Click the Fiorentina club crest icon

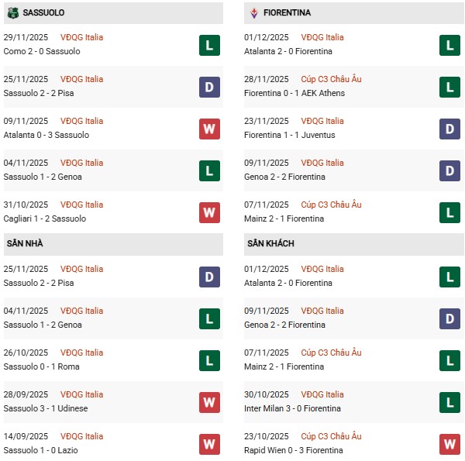coord(254,13)
